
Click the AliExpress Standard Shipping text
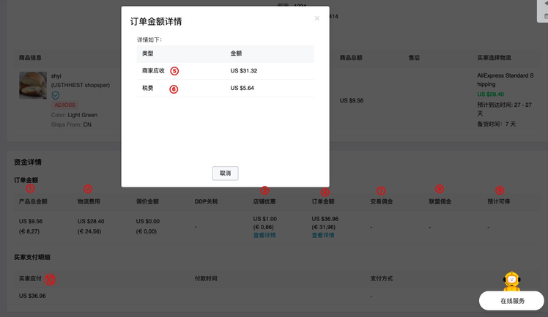[506, 80]
